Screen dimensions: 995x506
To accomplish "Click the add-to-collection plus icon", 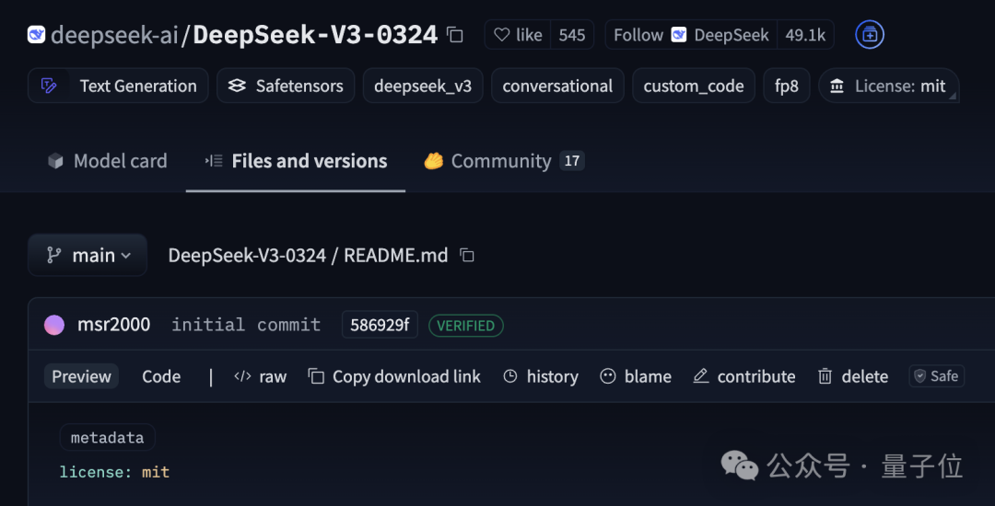I will point(869,35).
